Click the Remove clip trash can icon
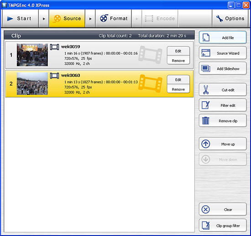This screenshot has height=236, width=251. (206, 121)
